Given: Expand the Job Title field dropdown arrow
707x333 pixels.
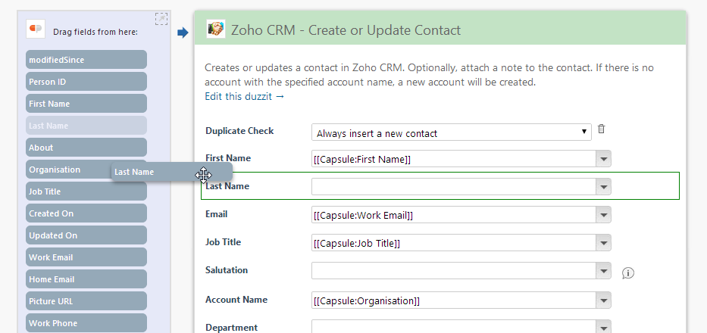Looking at the screenshot, I should 604,243.
